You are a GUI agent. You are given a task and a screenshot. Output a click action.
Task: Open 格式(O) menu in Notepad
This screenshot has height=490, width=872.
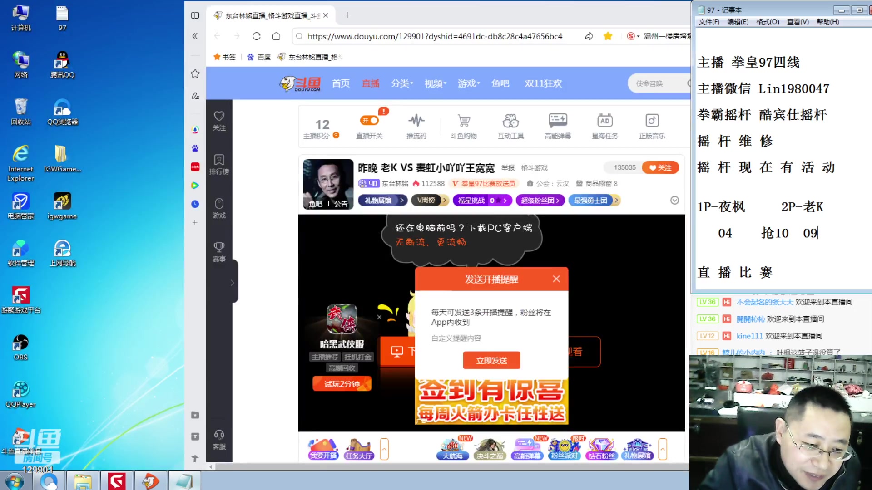pyautogui.click(x=768, y=22)
